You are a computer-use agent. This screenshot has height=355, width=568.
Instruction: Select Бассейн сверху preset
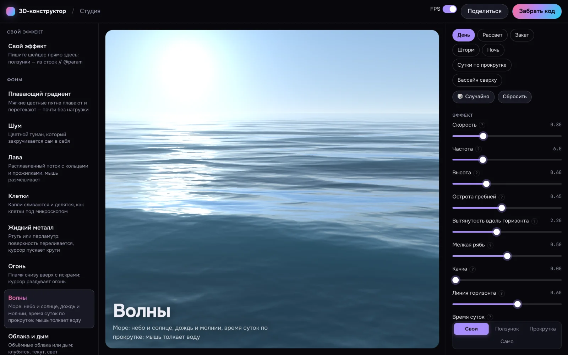click(x=477, y=80)
